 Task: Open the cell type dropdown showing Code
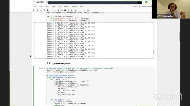79,10
